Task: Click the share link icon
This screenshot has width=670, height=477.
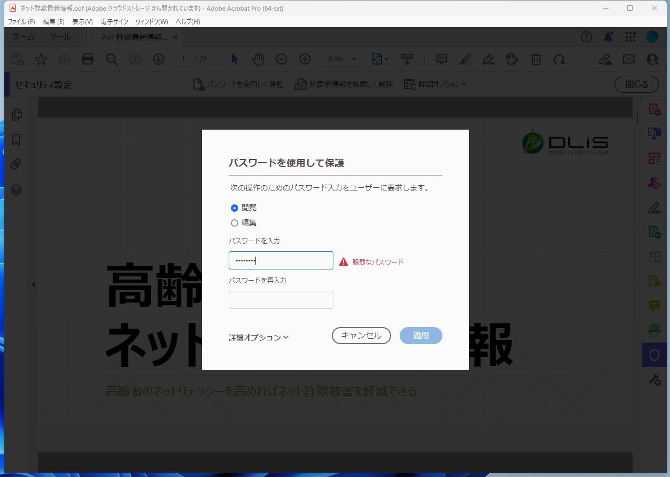Action: (x=606, y=59)
